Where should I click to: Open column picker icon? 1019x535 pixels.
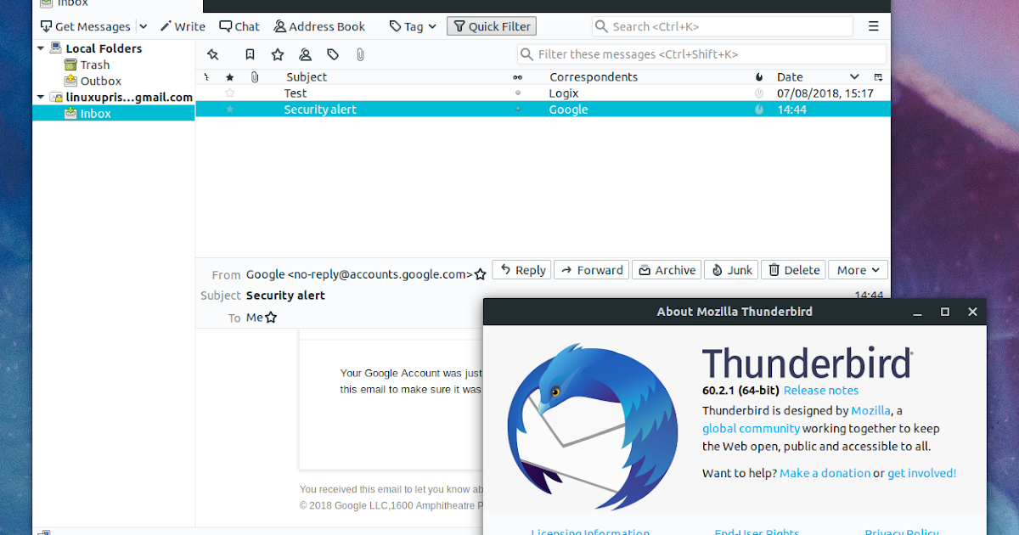coord(878,76)
